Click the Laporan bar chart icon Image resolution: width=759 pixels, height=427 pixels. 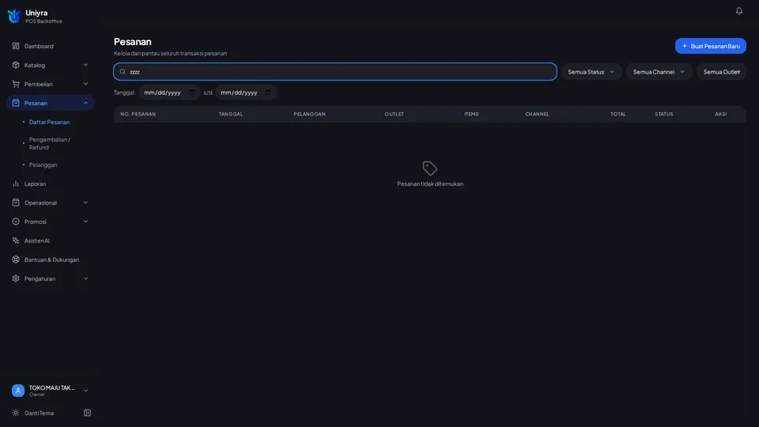tap(16, 183)
